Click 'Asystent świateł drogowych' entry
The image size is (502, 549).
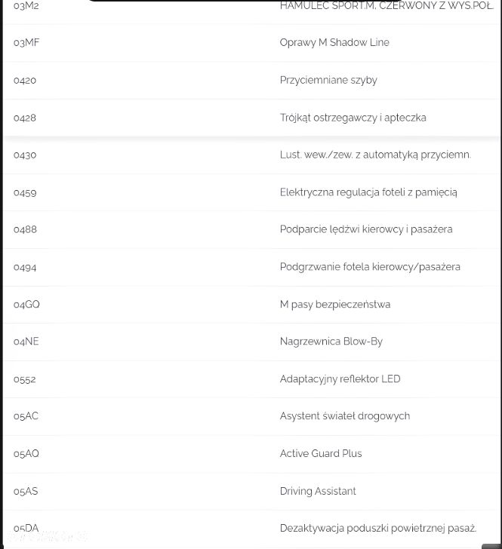[345, 416]
